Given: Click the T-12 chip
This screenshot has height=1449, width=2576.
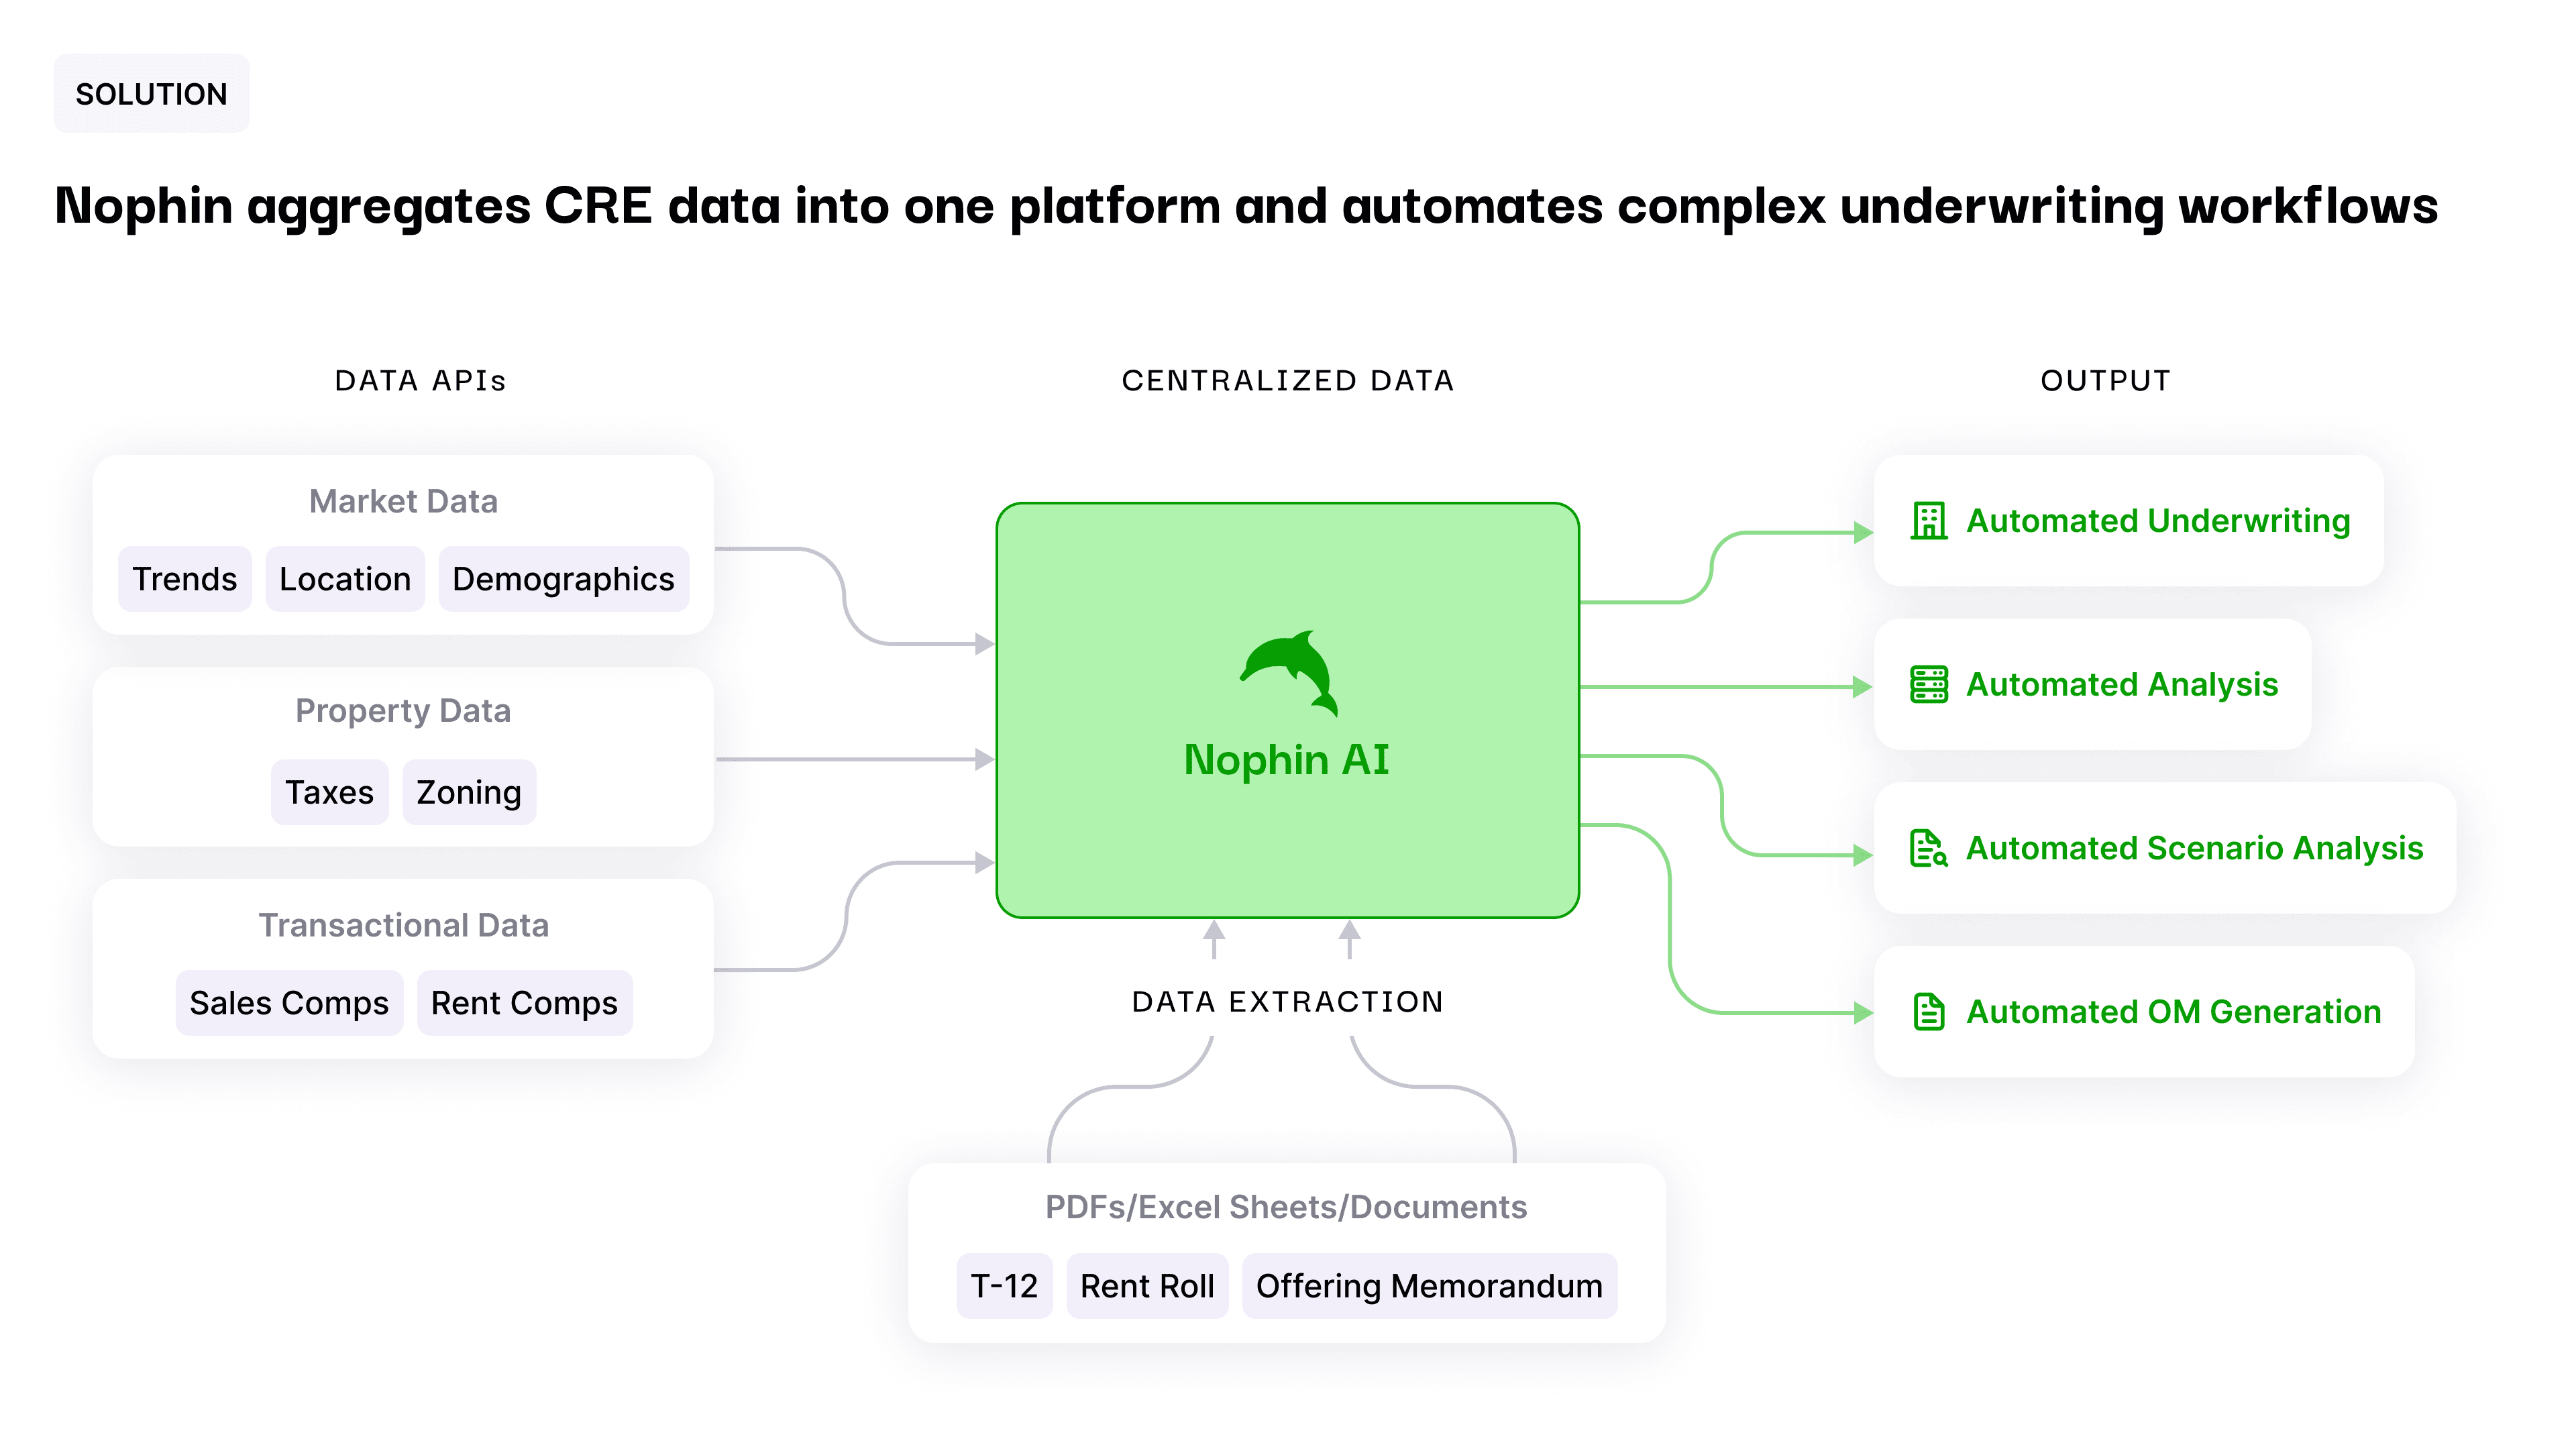Looking at the screenshot, I should pos(1004,1286).
